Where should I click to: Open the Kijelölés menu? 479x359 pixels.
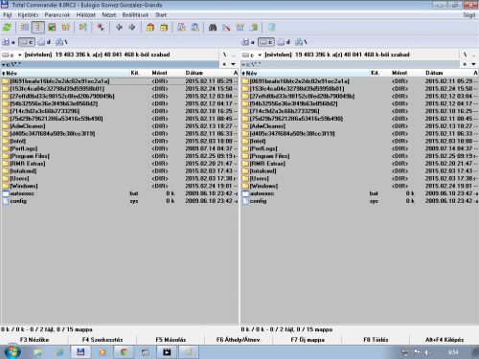(x=28, y=15)
